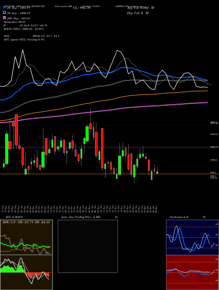The height and width of the screenshot is (290, 219).
Task: Click the tallest red candlestick on the far left of the chart
Action: [x=16, y=130]
